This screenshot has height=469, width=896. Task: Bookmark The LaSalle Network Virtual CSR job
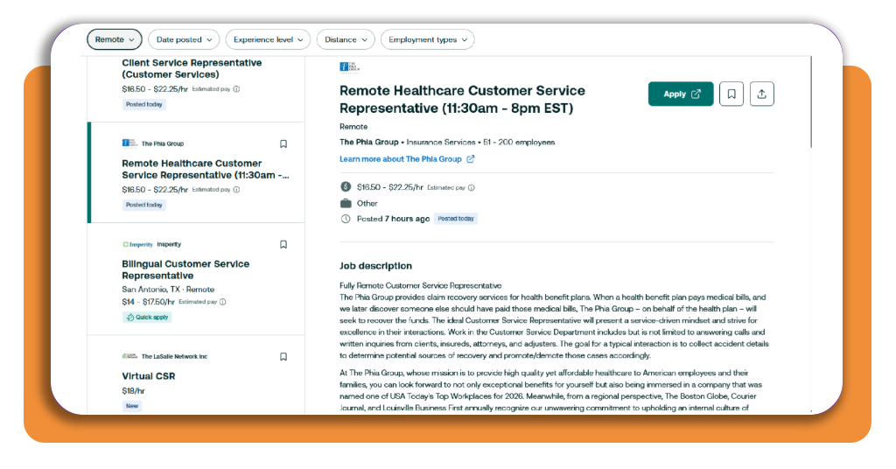(283, 356)
